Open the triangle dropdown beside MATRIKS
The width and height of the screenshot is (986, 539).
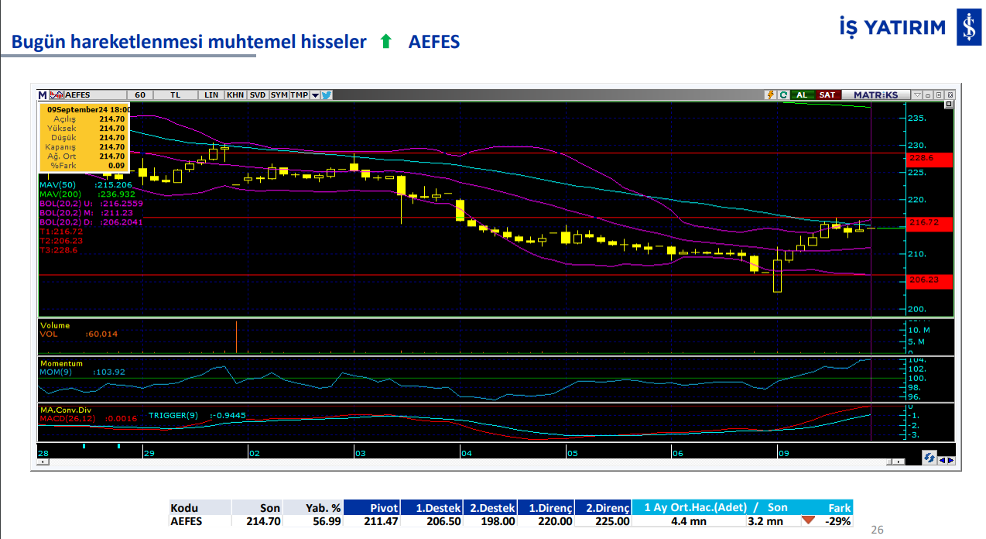(917, 95)
